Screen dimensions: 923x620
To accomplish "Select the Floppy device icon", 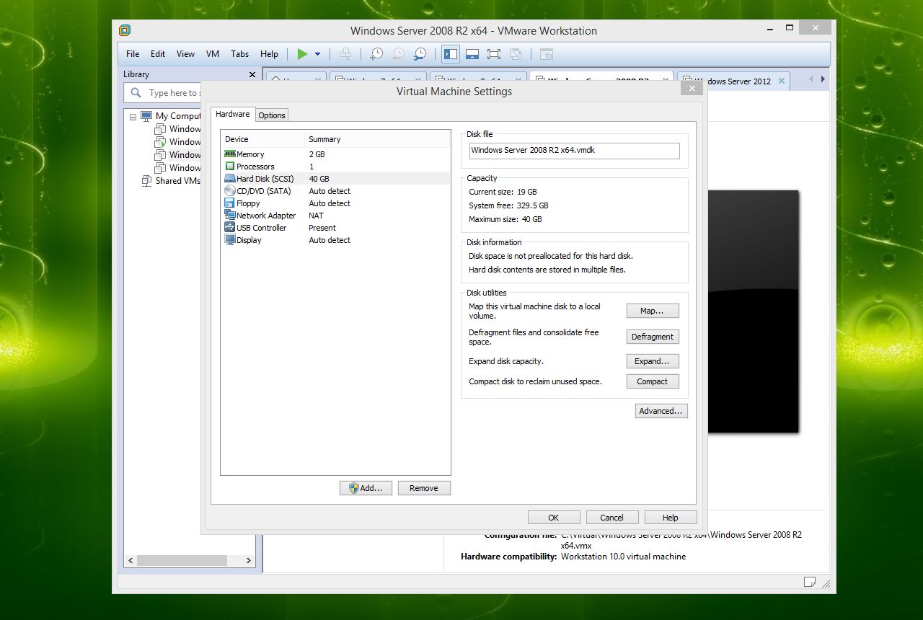I will [230, 203].
